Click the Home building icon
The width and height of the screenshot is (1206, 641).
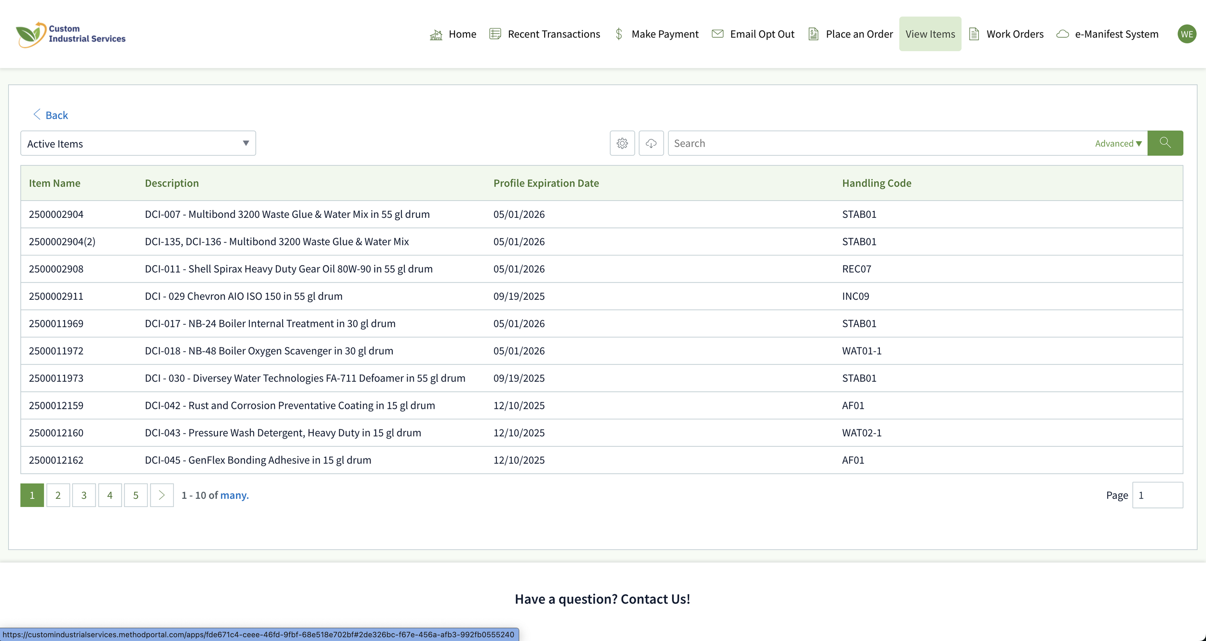(x=436, y=35)
